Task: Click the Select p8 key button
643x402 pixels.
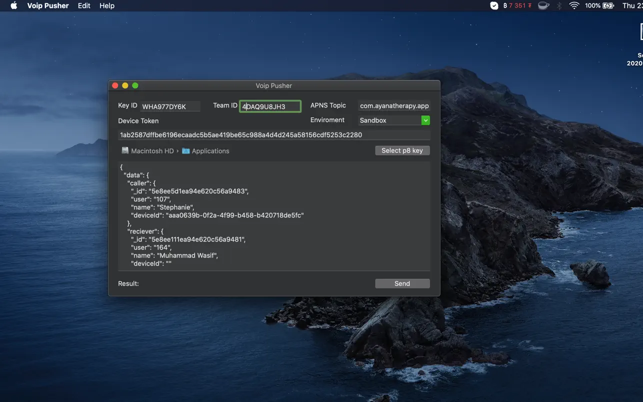Action: [402, 150]
